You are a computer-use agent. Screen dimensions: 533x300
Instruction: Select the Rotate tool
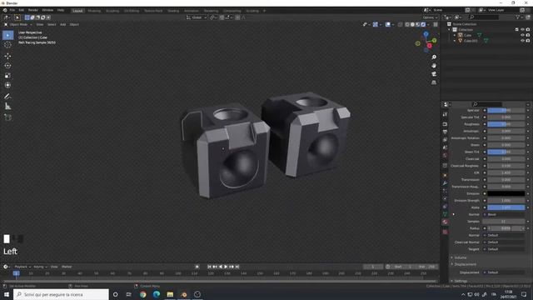7,66
